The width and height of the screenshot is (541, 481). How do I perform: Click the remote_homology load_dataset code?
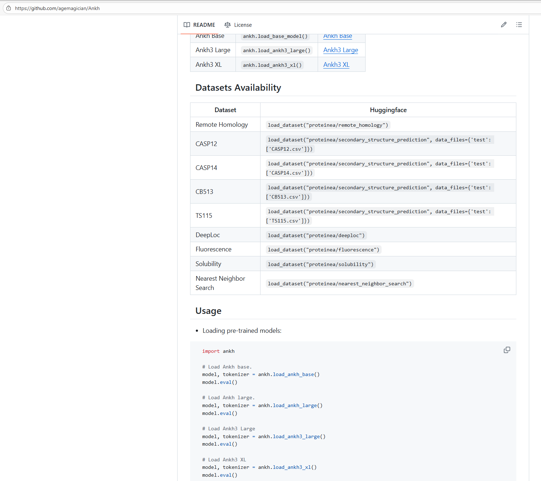(328, 125)
